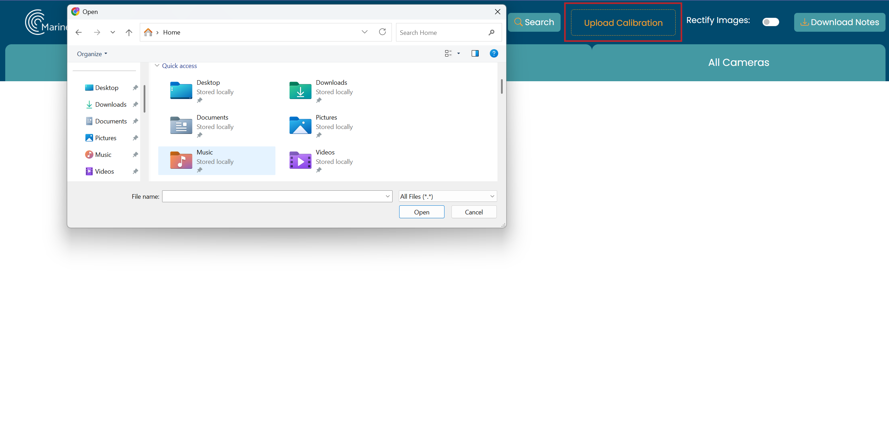Click the file list vertical scrollbar
The height and width of the screenshot is (448, 889).
[502, 86]
